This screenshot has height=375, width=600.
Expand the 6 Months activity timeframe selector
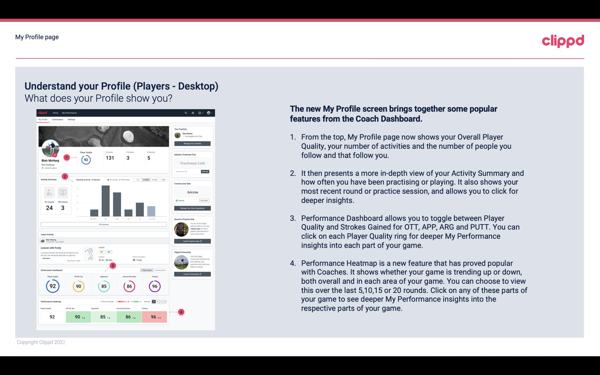(146, 180)
